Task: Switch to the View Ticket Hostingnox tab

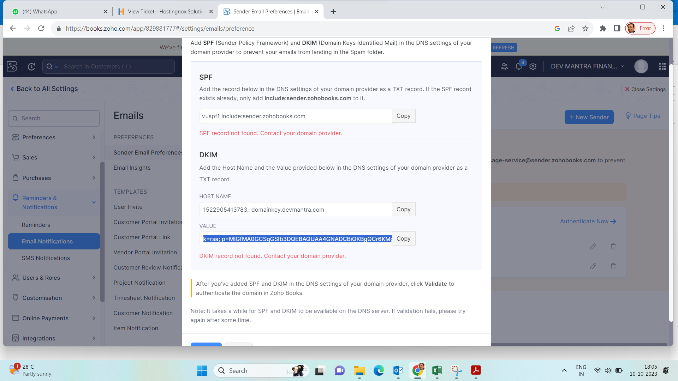Action: (x=166, y=12)
